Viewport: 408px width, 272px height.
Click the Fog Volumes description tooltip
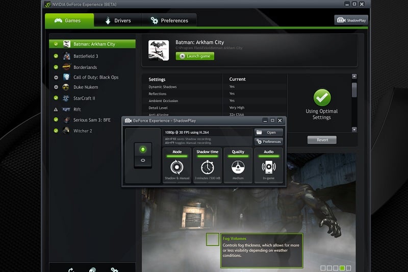[262, 251]
